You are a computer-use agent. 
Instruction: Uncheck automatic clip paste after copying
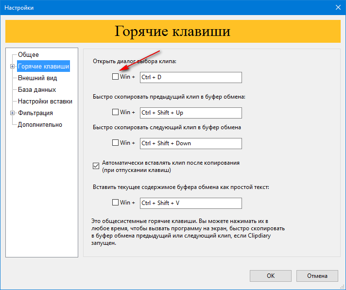point(96,166)
